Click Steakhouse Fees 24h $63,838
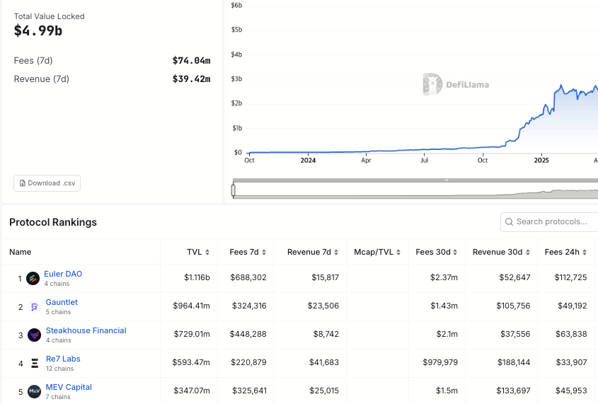The image size is (598, 404). (x=571, y=334)
